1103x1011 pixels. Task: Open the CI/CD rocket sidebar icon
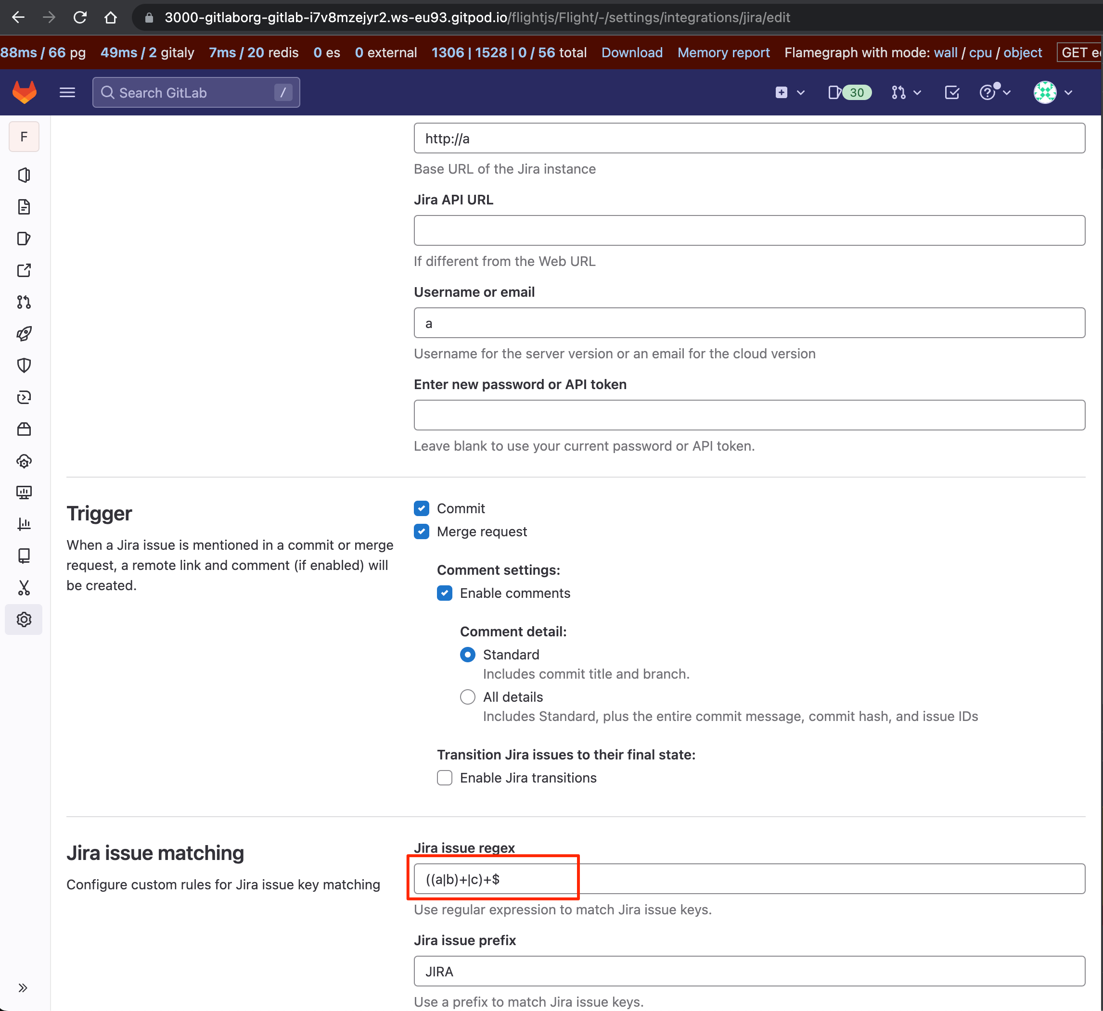tap(24, 334)
